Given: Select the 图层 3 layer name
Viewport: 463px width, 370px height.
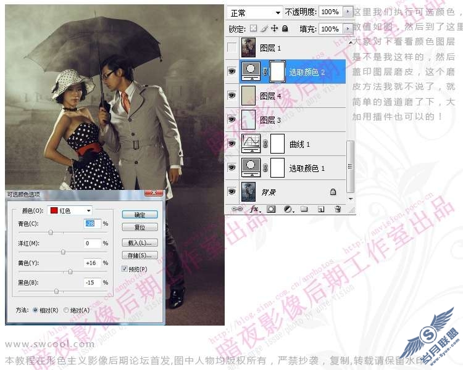Looking at the screenshot, I should (270, 120).
